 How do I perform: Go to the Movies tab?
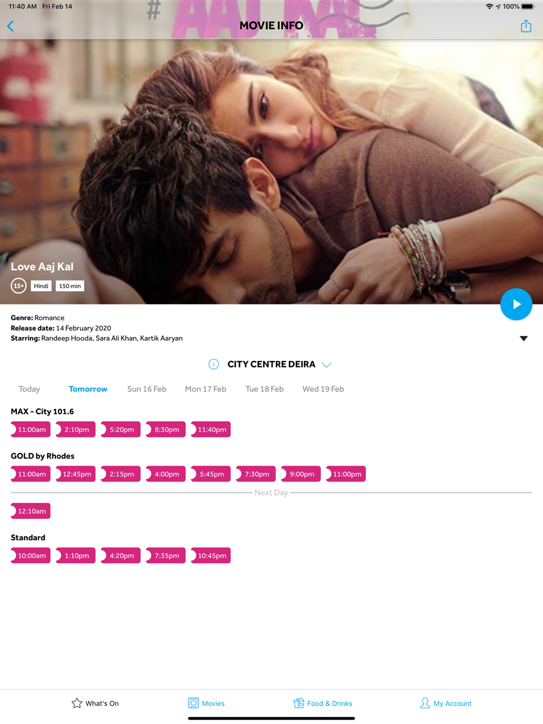tap(206, 703)
